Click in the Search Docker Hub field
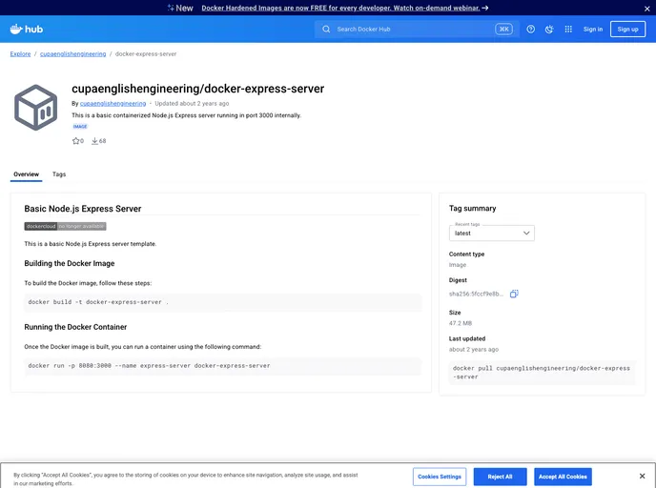 (410, 29)
